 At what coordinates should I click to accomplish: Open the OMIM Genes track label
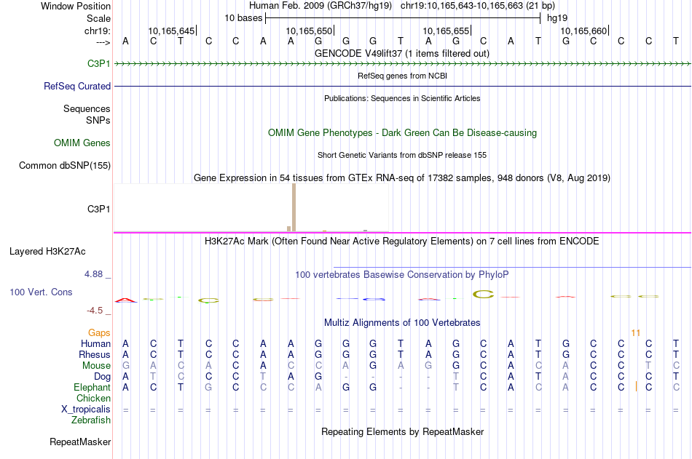[x=82, y=143]
